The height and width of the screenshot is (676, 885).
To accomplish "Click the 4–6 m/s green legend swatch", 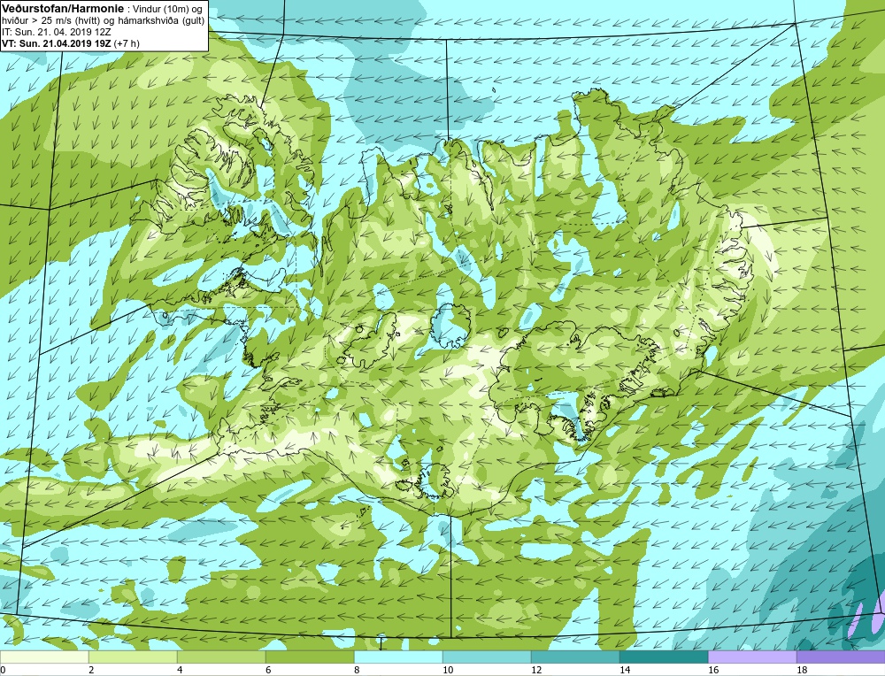I will coord(221,657).
